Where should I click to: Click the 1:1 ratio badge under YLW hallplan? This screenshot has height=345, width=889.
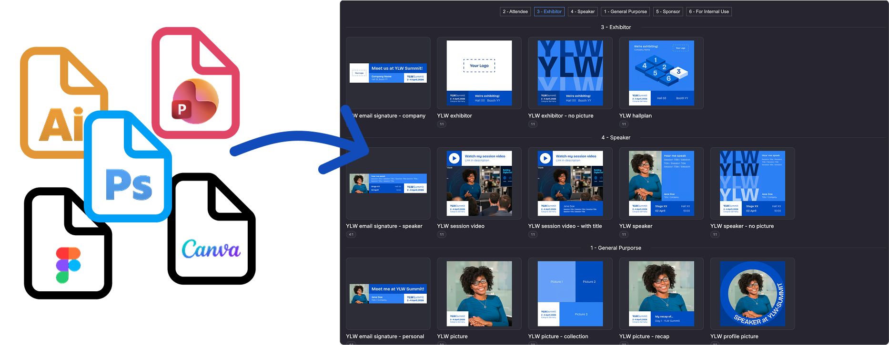(x=624, y=125)
